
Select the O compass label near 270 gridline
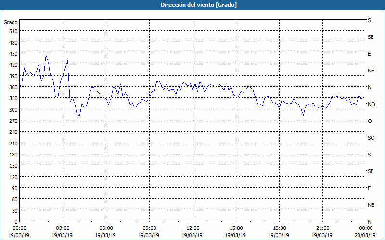[x=370, y=121]
